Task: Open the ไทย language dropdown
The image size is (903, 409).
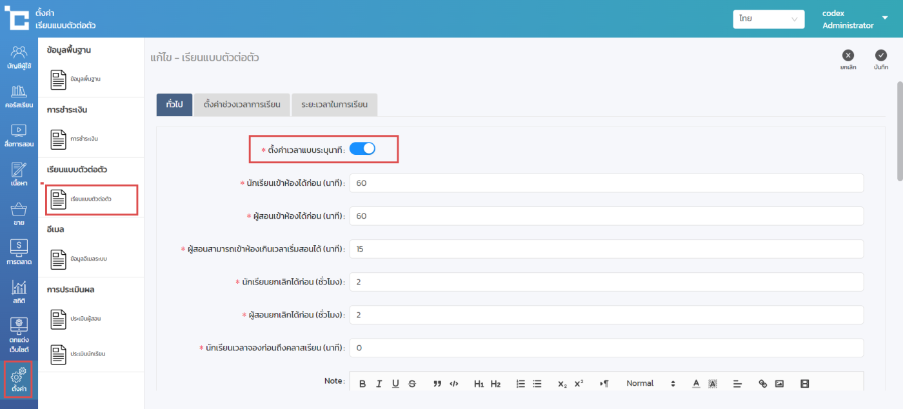Action: (768, 19)
